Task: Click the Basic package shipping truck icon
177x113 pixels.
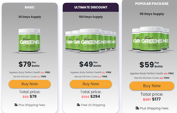Action: point(16,105)
